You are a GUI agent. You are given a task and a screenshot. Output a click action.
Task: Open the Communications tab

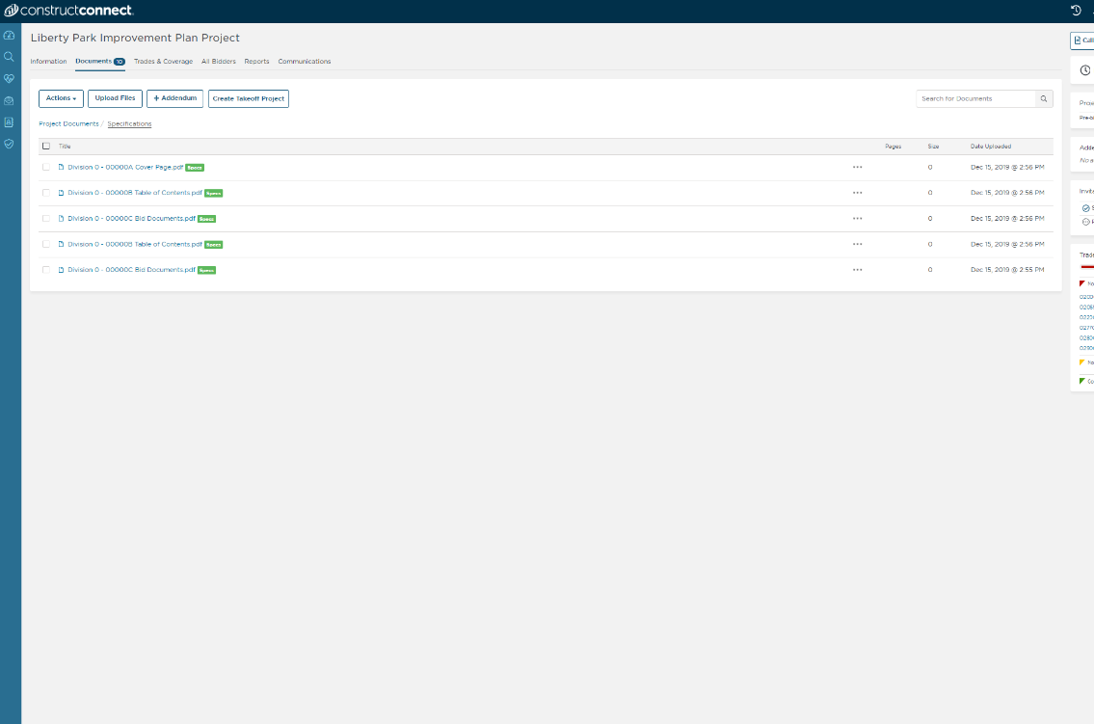pyautogui.click(x=304, y=61)
